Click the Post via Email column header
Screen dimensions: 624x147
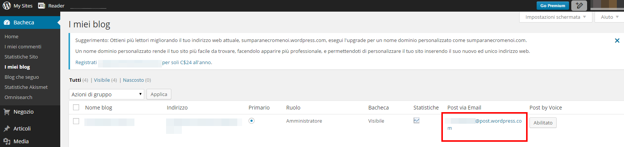(464, 108)
